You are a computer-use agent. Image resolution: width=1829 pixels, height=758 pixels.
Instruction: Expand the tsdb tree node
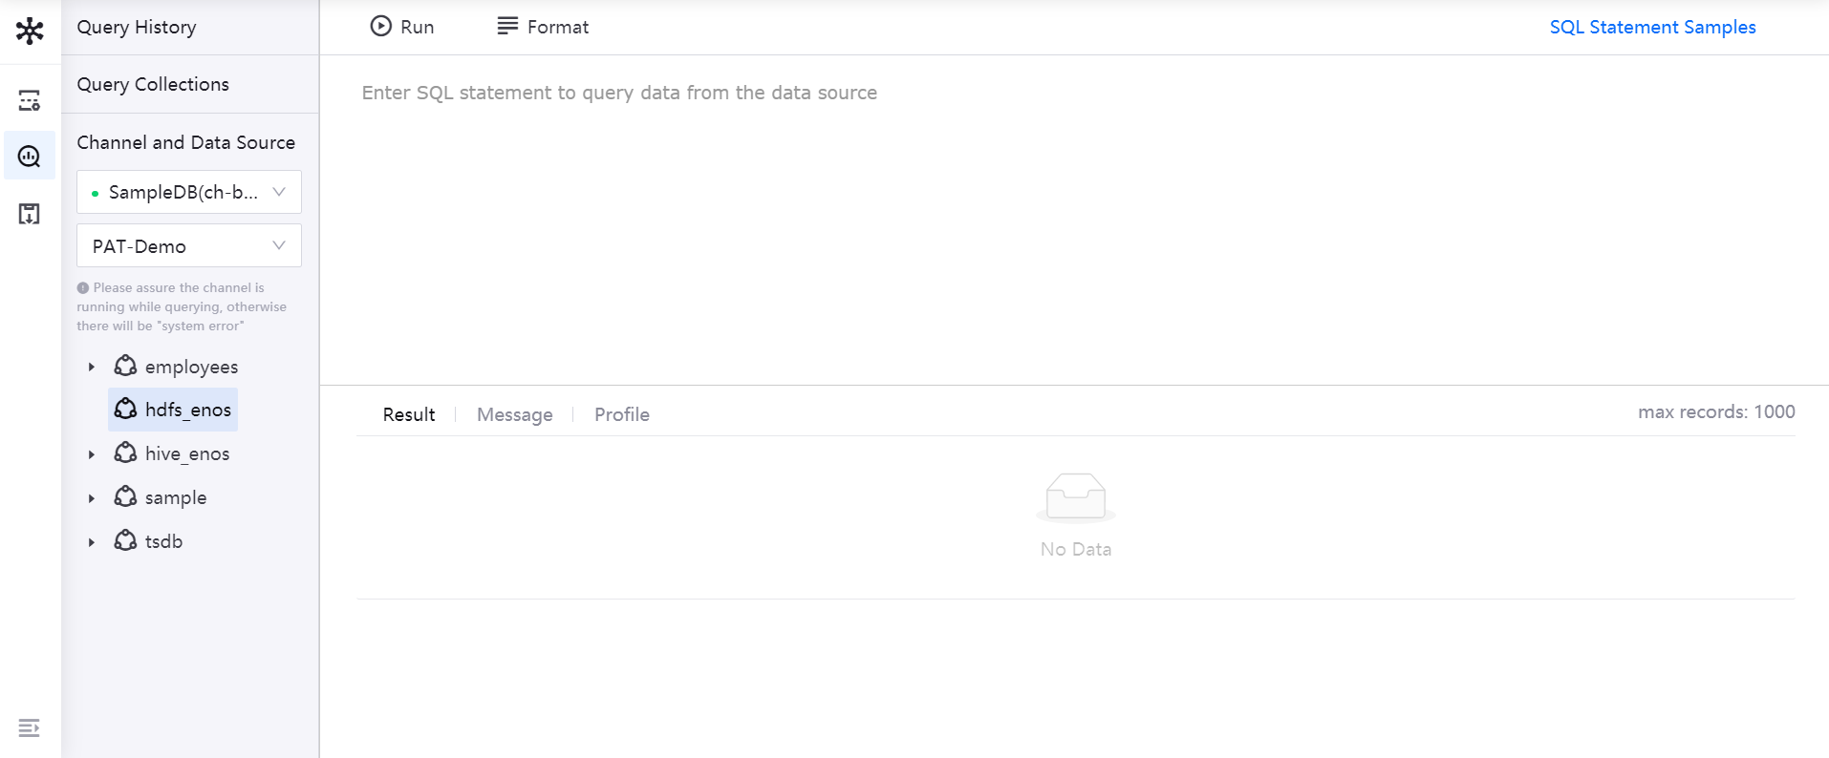pyautogui.click(x=92, y=542)
